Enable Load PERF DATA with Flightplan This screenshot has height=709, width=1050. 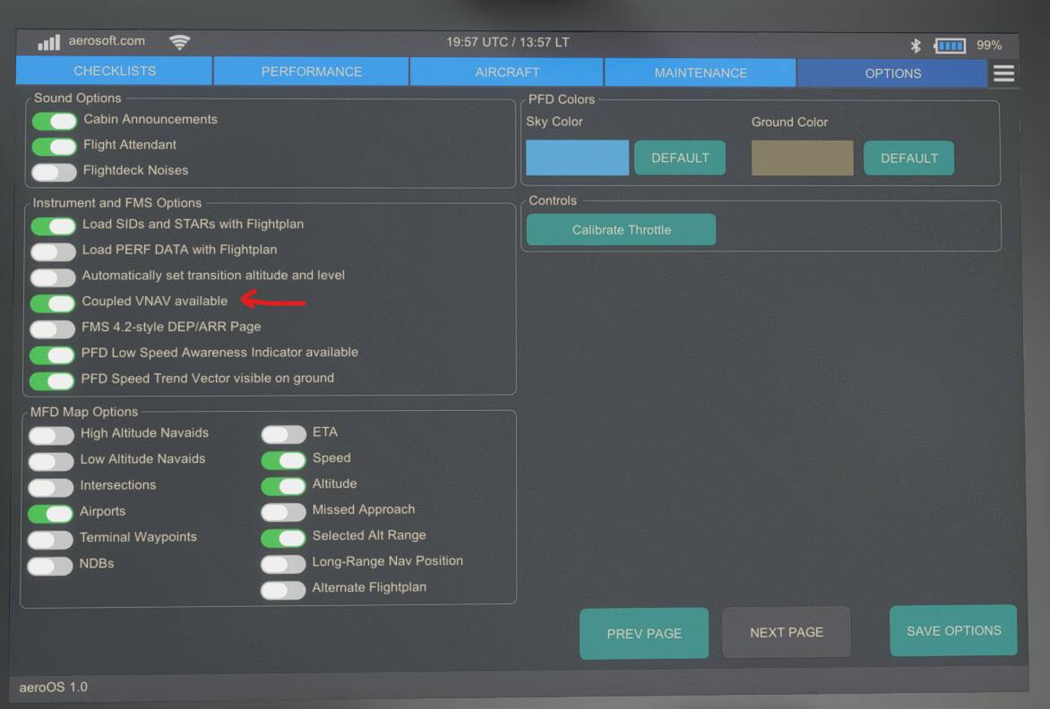[x=54, y=252]
